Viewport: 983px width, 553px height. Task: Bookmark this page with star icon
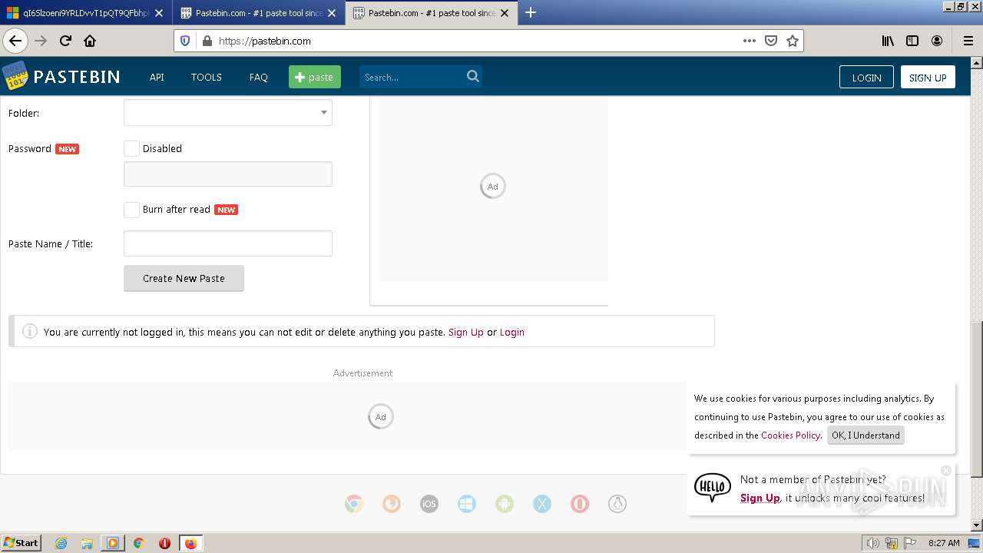pos(793,41)
